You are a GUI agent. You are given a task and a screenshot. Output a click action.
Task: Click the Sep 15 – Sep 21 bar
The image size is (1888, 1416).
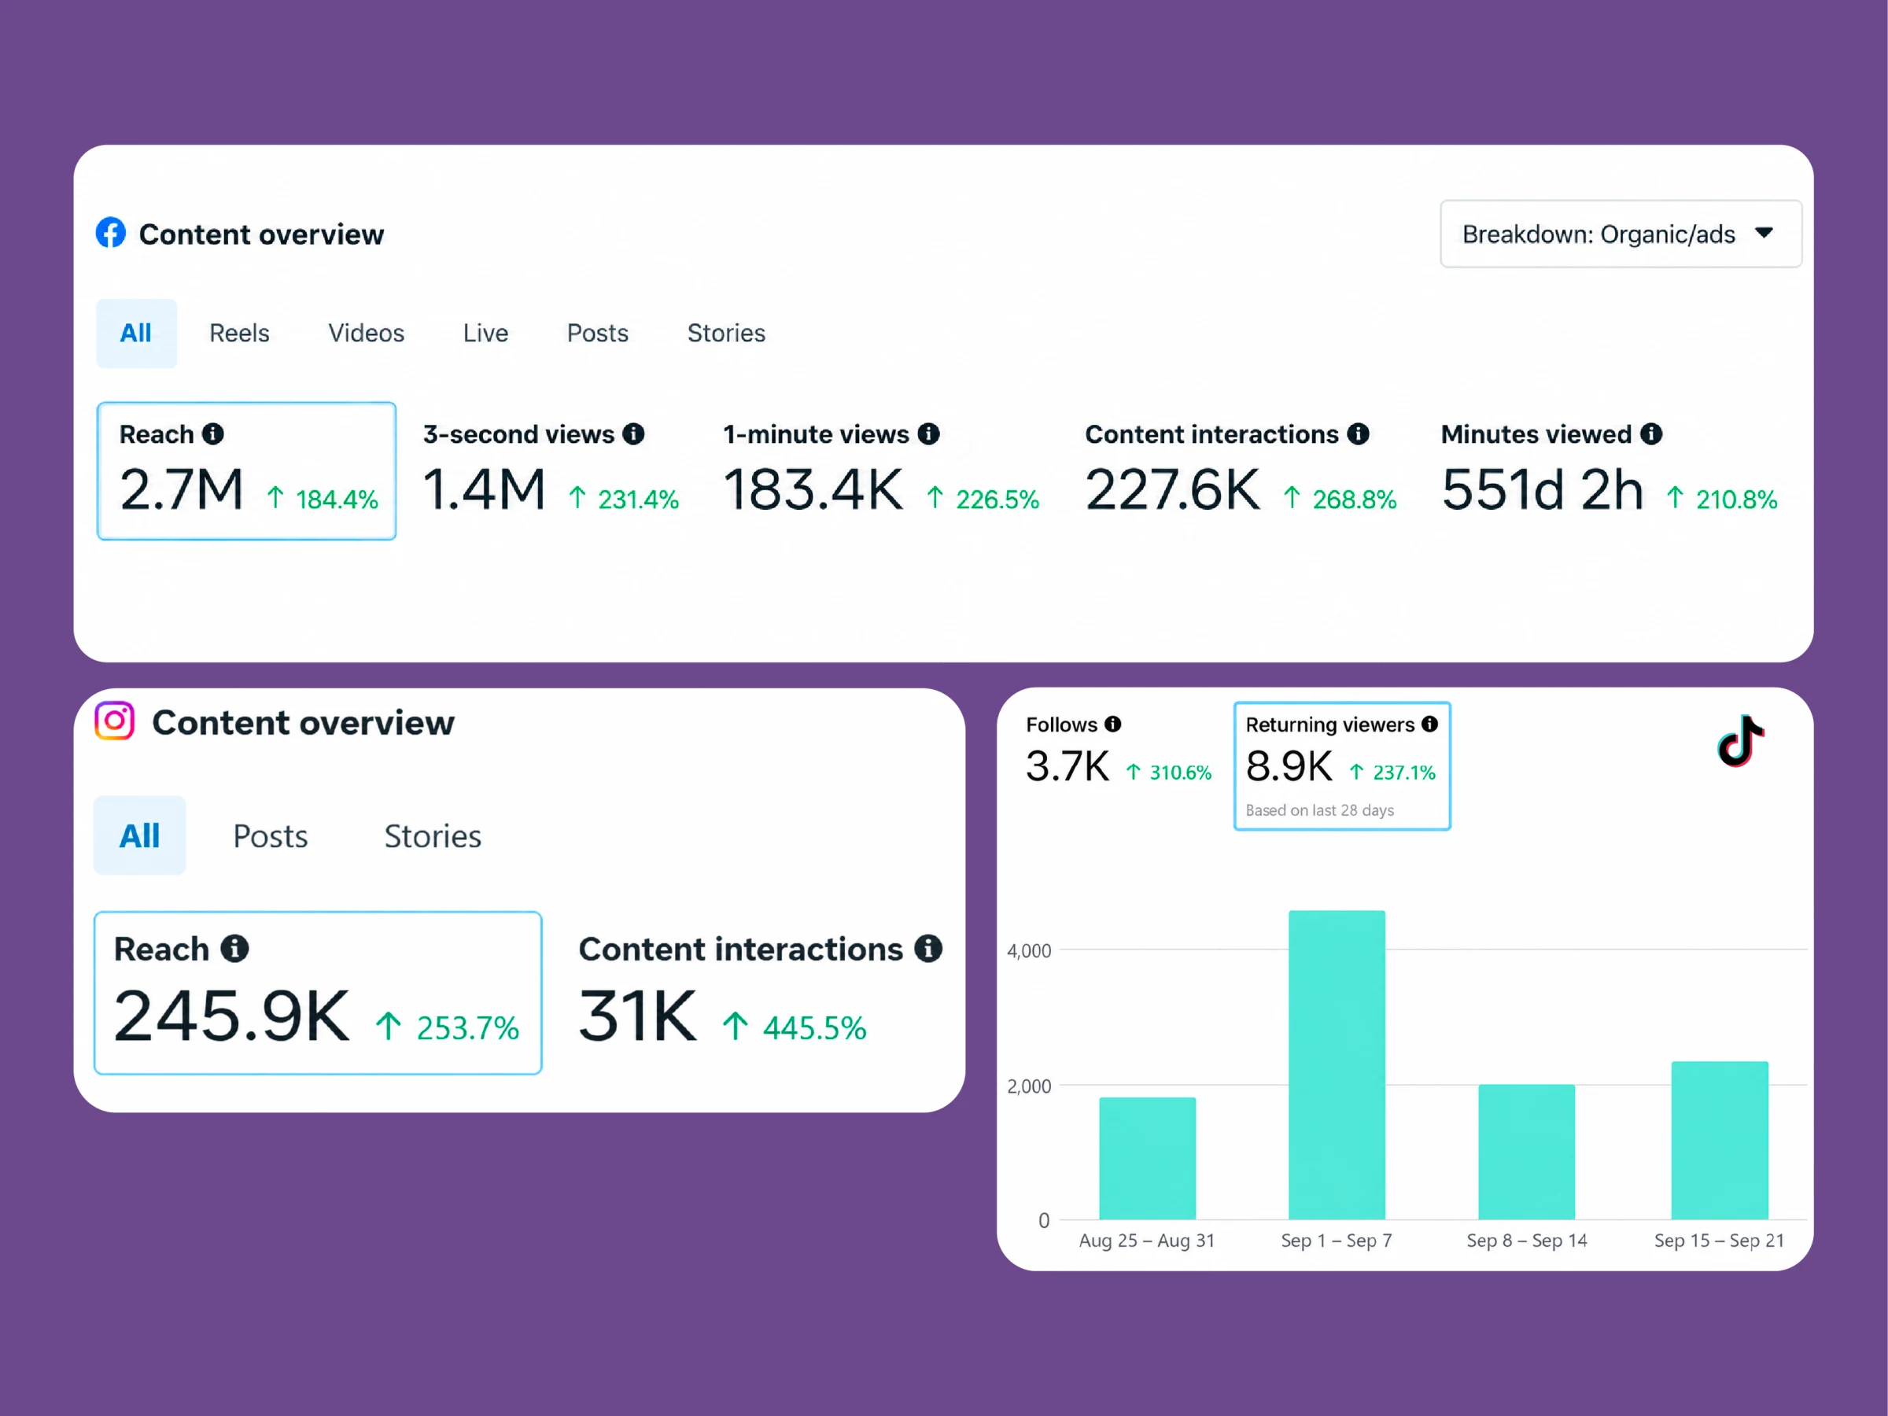1720,1141
